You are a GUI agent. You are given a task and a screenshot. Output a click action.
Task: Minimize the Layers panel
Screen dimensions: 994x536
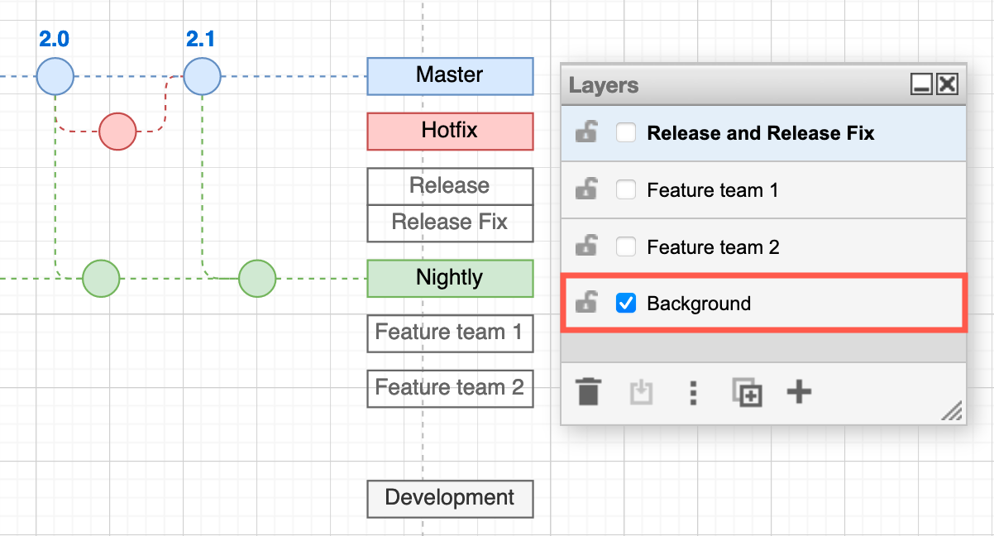point(920,84)
